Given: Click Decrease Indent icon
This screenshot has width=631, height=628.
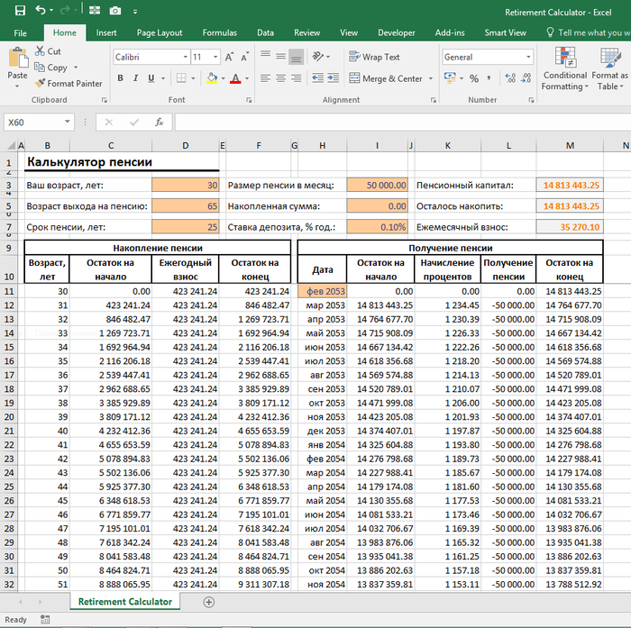Looking at the screenshot, I should pos(318,78).
